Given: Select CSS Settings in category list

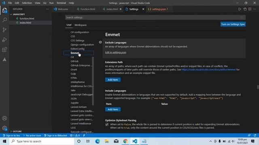Looking at the screenshot, I should click(x=77, y=40).
